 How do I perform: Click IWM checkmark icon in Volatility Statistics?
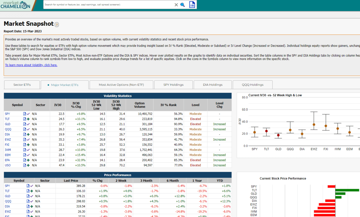coord(28,150)
